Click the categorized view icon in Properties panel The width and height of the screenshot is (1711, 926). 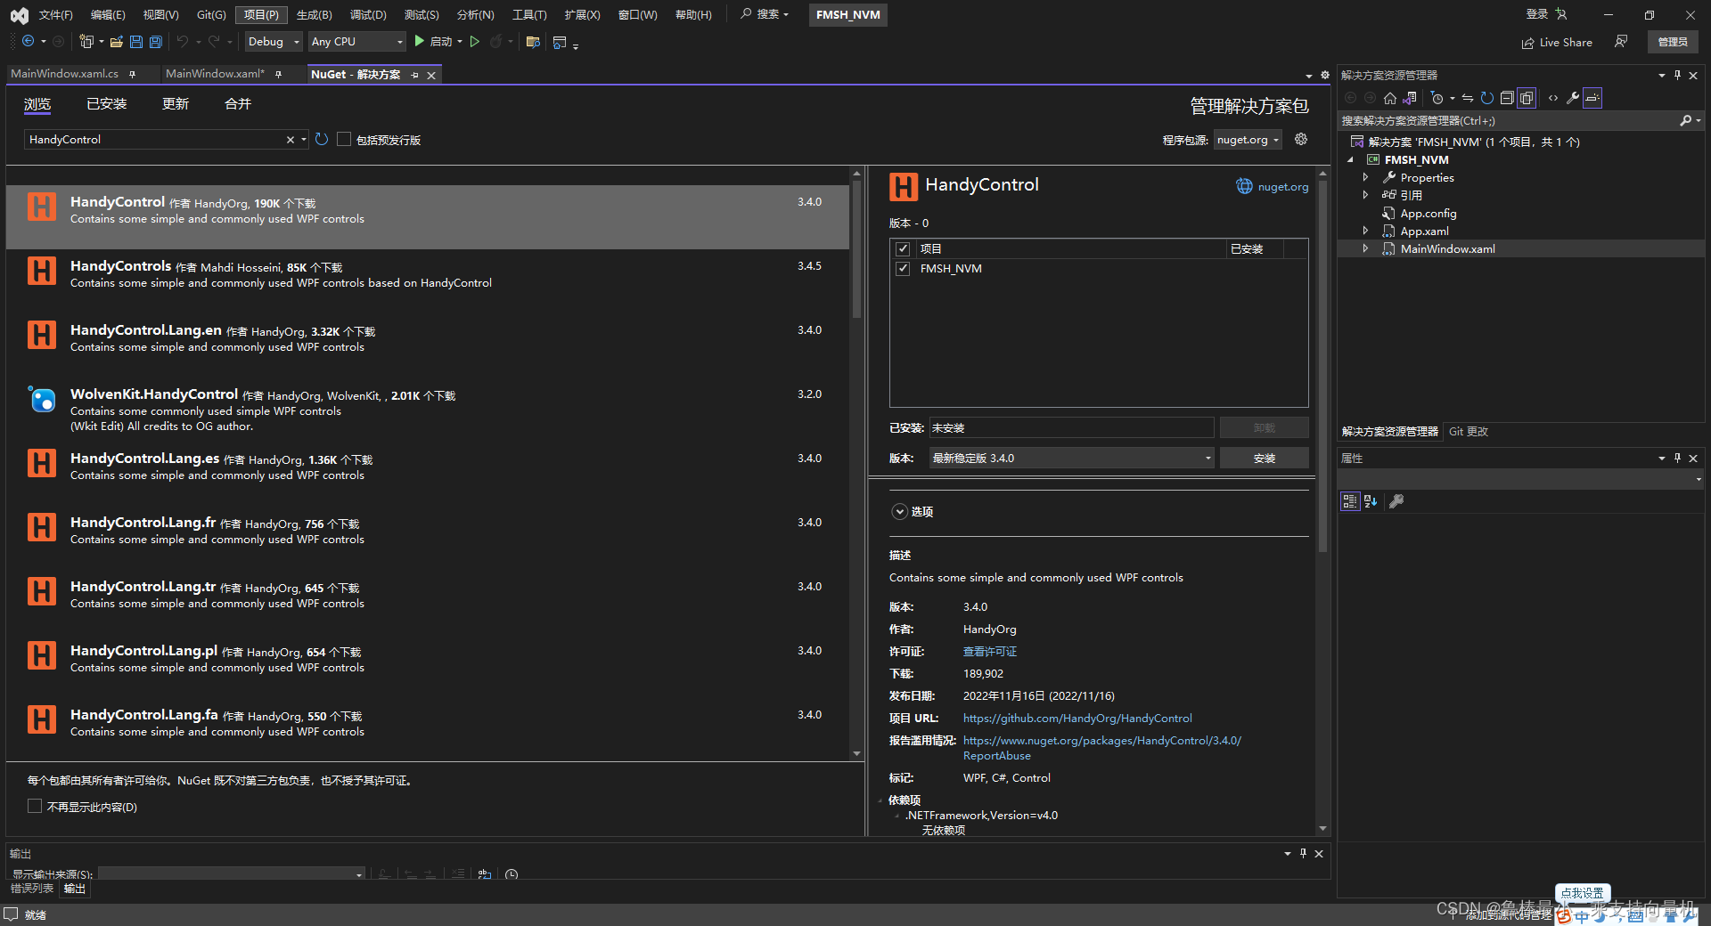(1349, 501)
